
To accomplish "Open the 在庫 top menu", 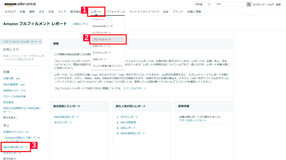I will pyautogui.click(x=22, y=12).
